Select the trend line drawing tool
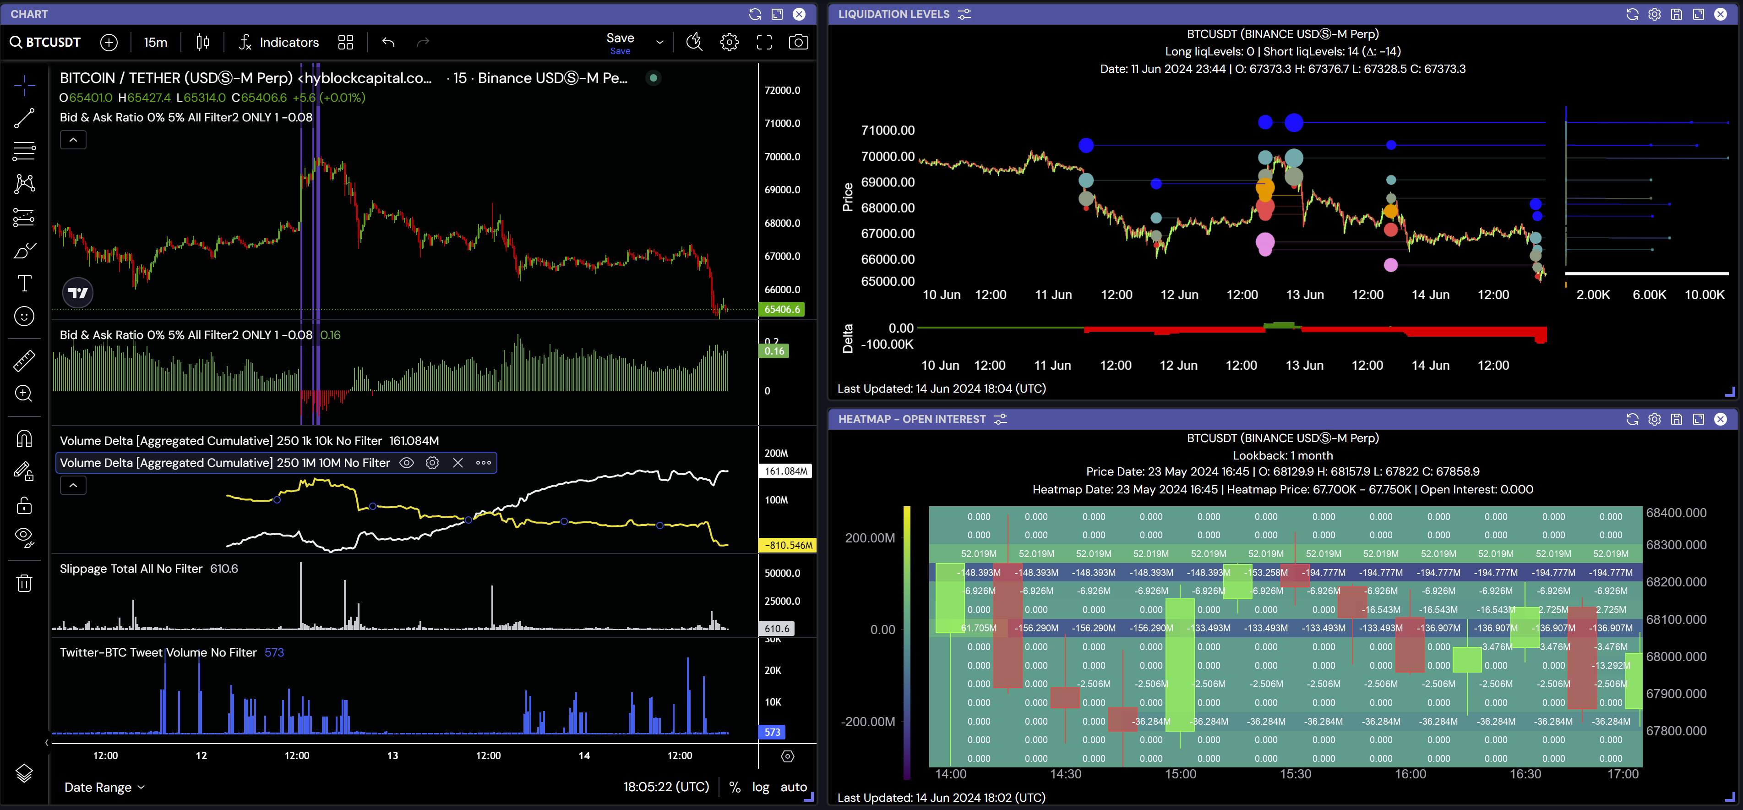1743x810 pixels. 24,118
